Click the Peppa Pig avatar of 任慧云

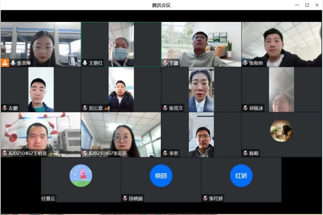click(81, 176)
